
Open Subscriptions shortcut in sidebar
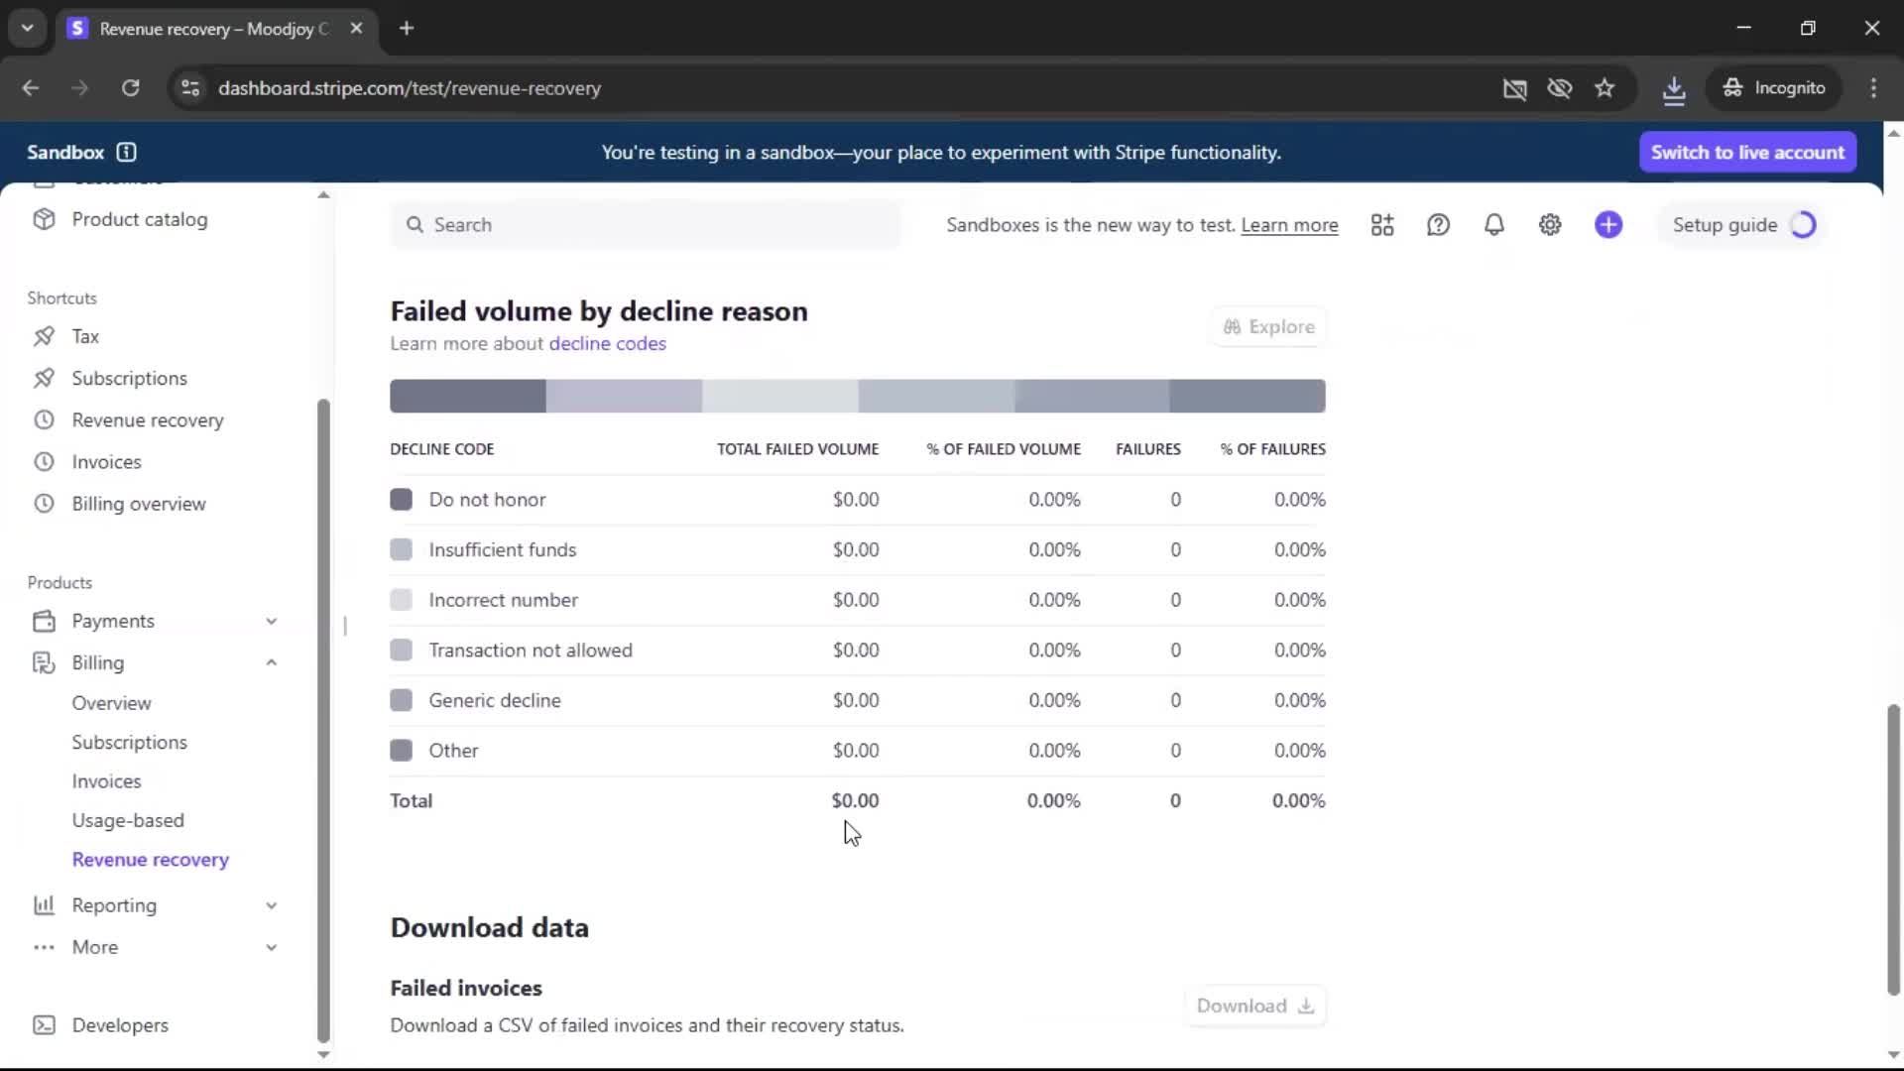(129, 378)
